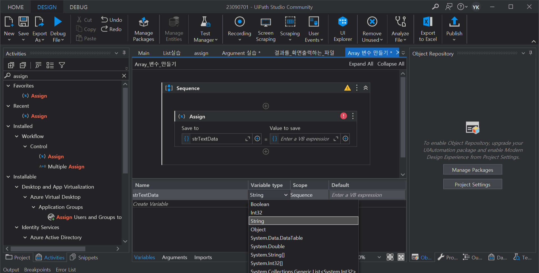Image resolution: width=539 pixels, height=273 pixels.
Task: Switch to the HOME ribbon tab
Action: coord(16,7)
